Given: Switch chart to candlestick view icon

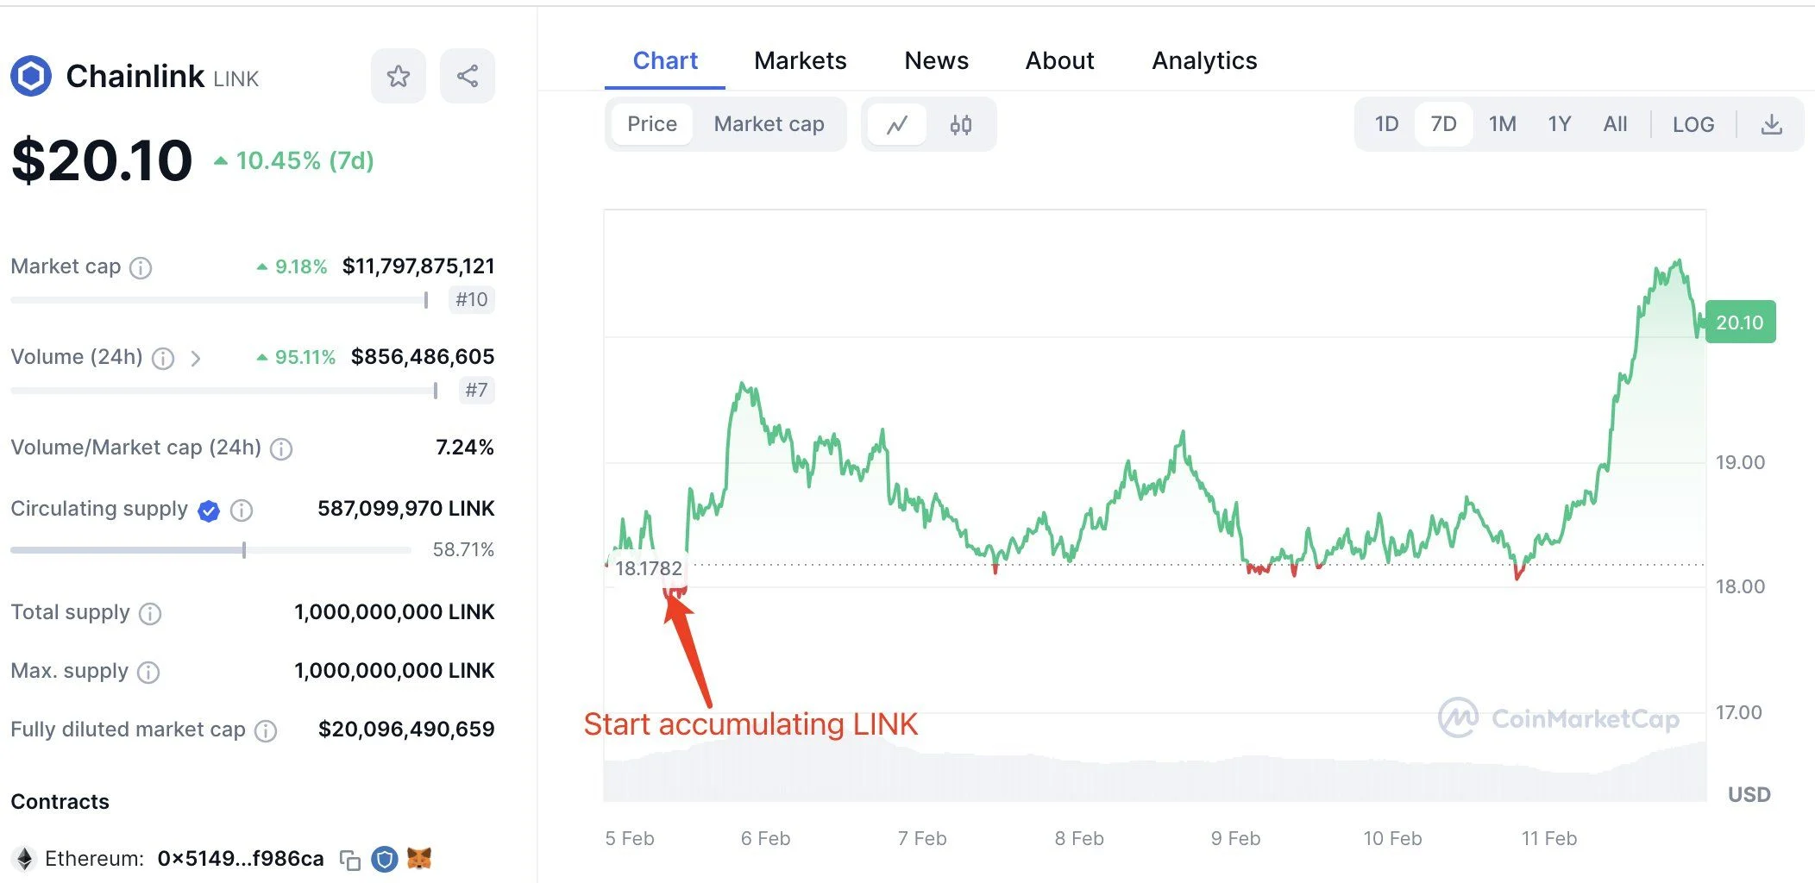Looking at the screenshot, I should coord(960,124).
